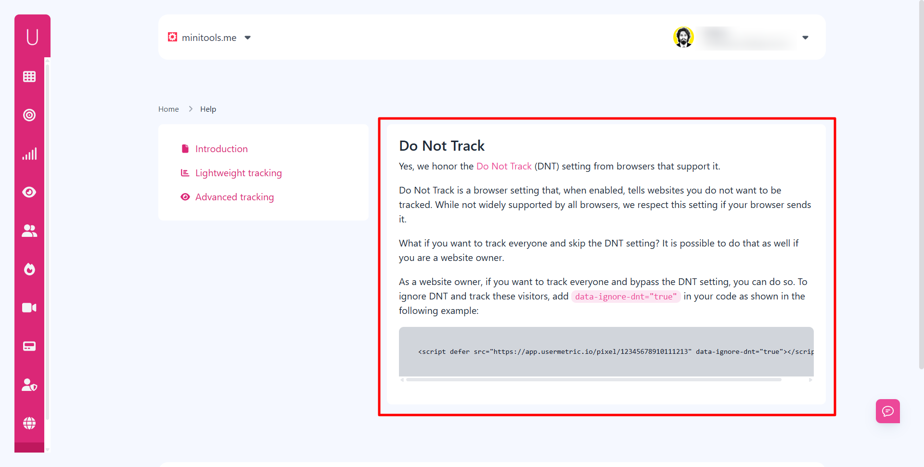Open the analytics bar chart icon
The height and width of the screenshot is (467, 924).
(x=29, y=154)
